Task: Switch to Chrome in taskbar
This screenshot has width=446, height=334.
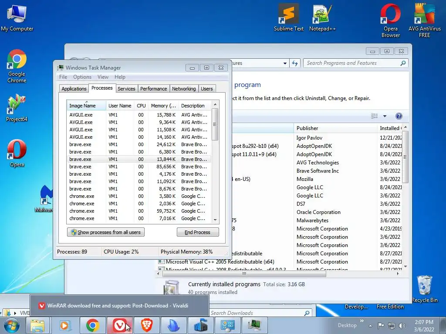Action: coord(92,325)
